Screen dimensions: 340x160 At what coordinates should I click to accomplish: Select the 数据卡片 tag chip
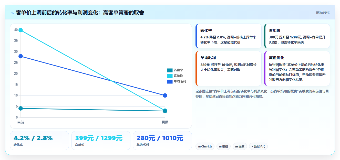(258, 146)
